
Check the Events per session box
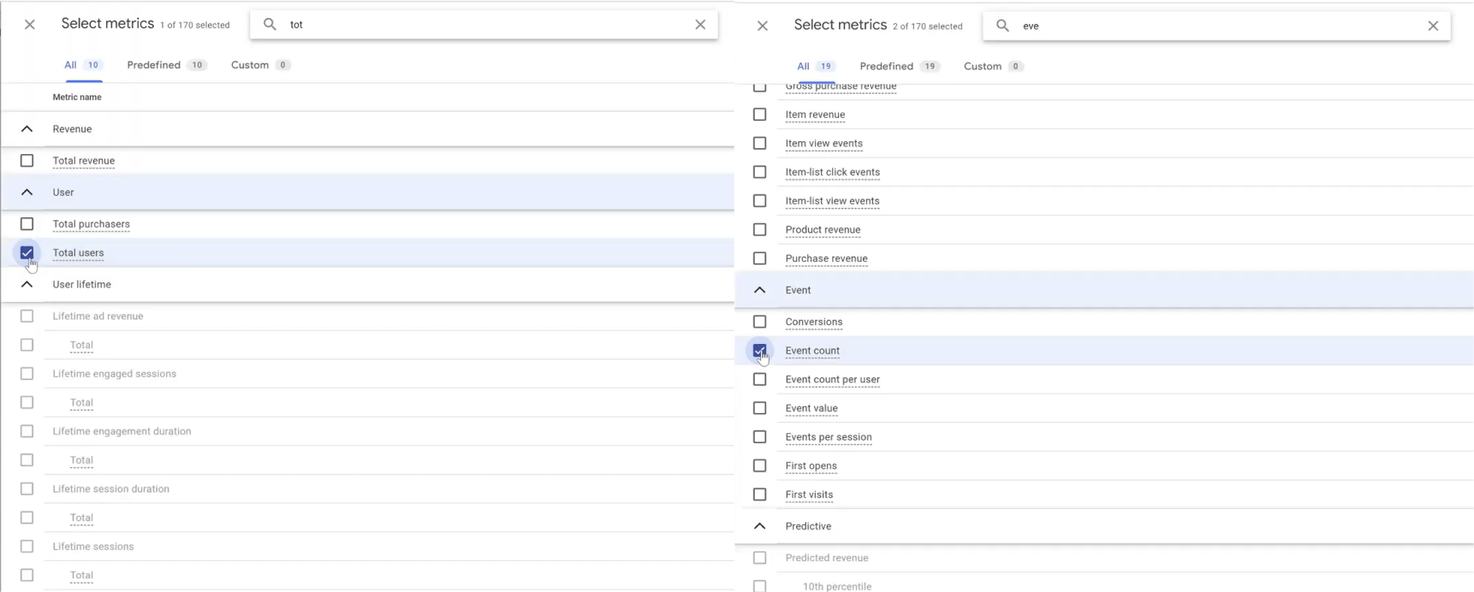759,436
